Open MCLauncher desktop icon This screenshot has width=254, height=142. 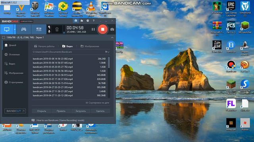[245, 27]
